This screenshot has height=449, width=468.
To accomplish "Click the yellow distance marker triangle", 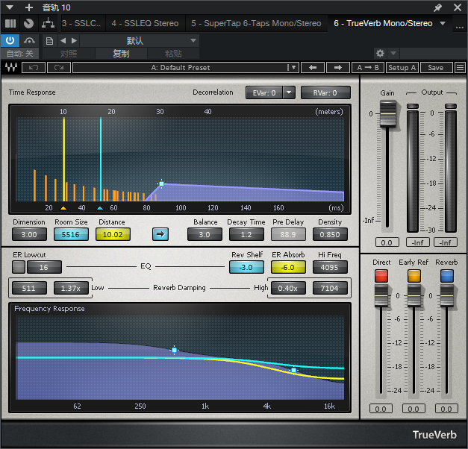I will point(63,208).
